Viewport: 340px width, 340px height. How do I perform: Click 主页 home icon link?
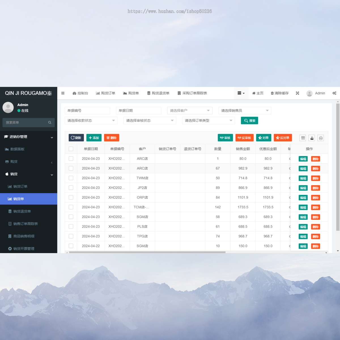point(258,93)
